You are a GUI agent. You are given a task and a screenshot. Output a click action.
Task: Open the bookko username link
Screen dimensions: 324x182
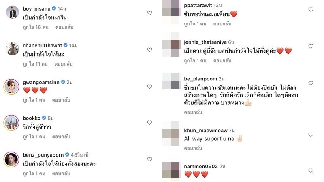coord(32,118)
